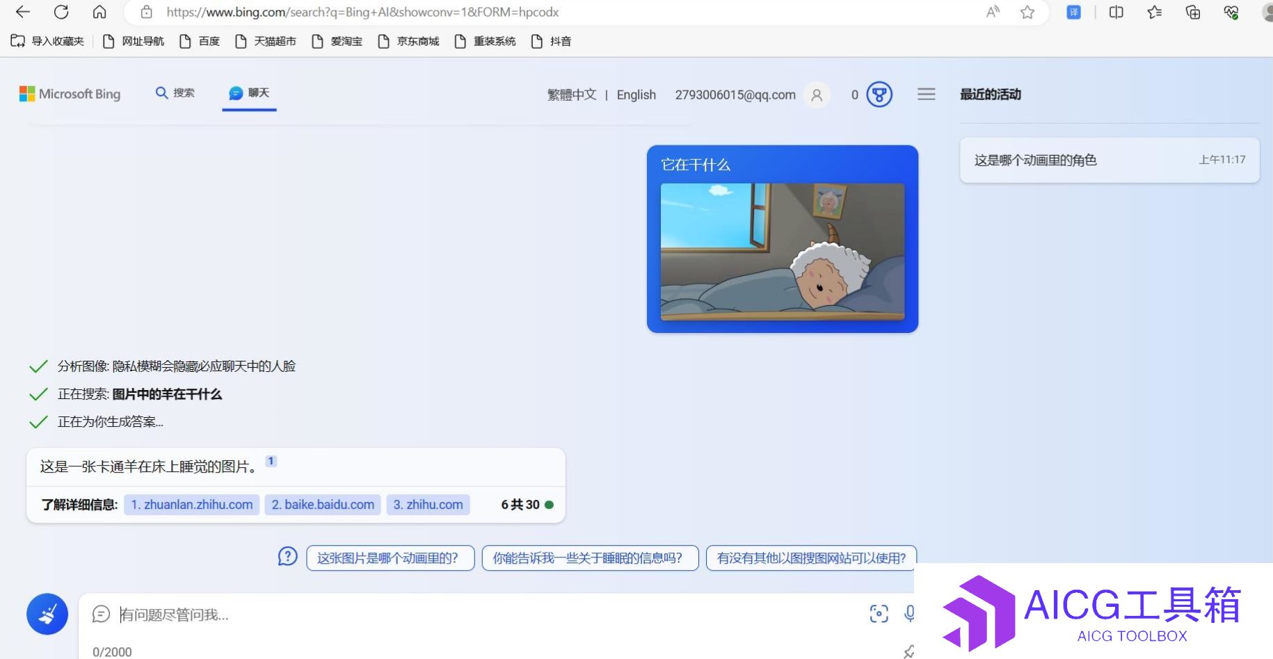Open the favorites list icon
This screenshot has width=1273, height=659.
pyautogui.click(x=1155, y=12)
